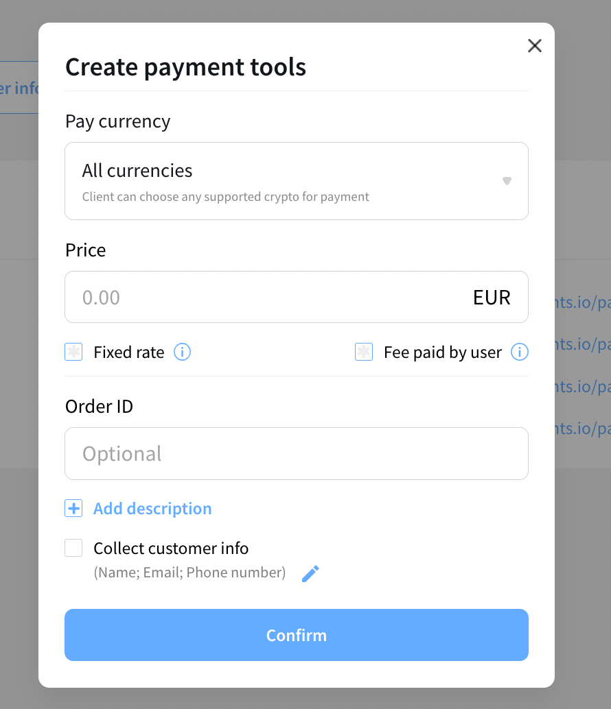This screenshot has width=611, height=709.
Task: Tick the Fee paid by user checkbox
Action: (x=364, y=352)
